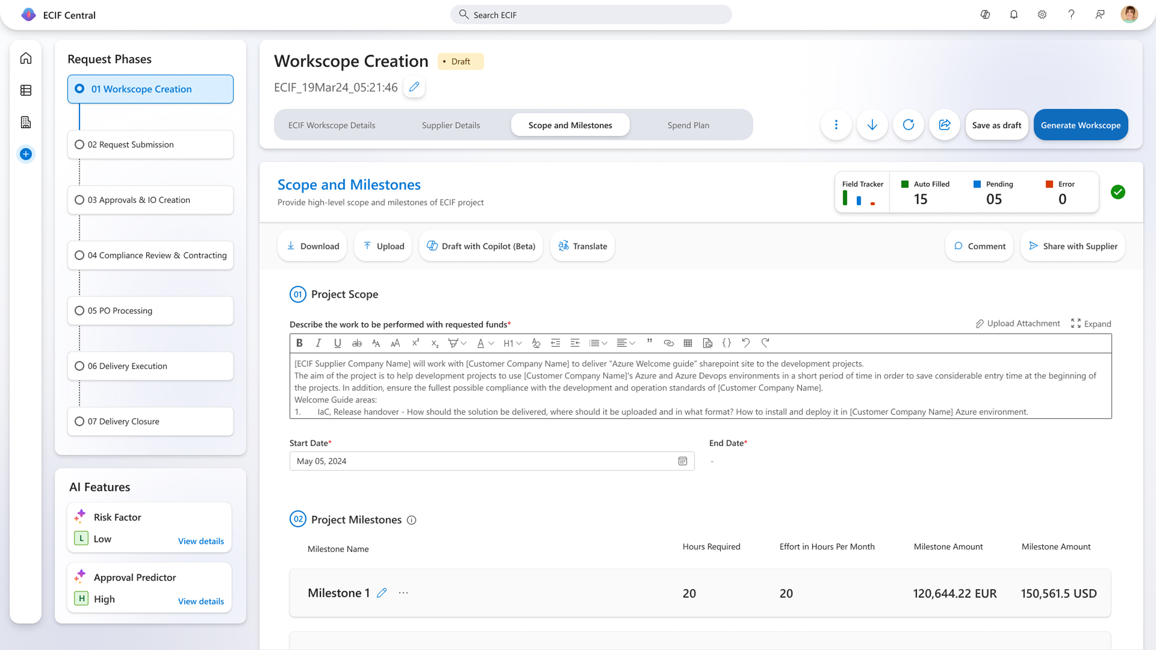Click the Generate Workscope button
1156x650 pixels.
point(1081,125)
